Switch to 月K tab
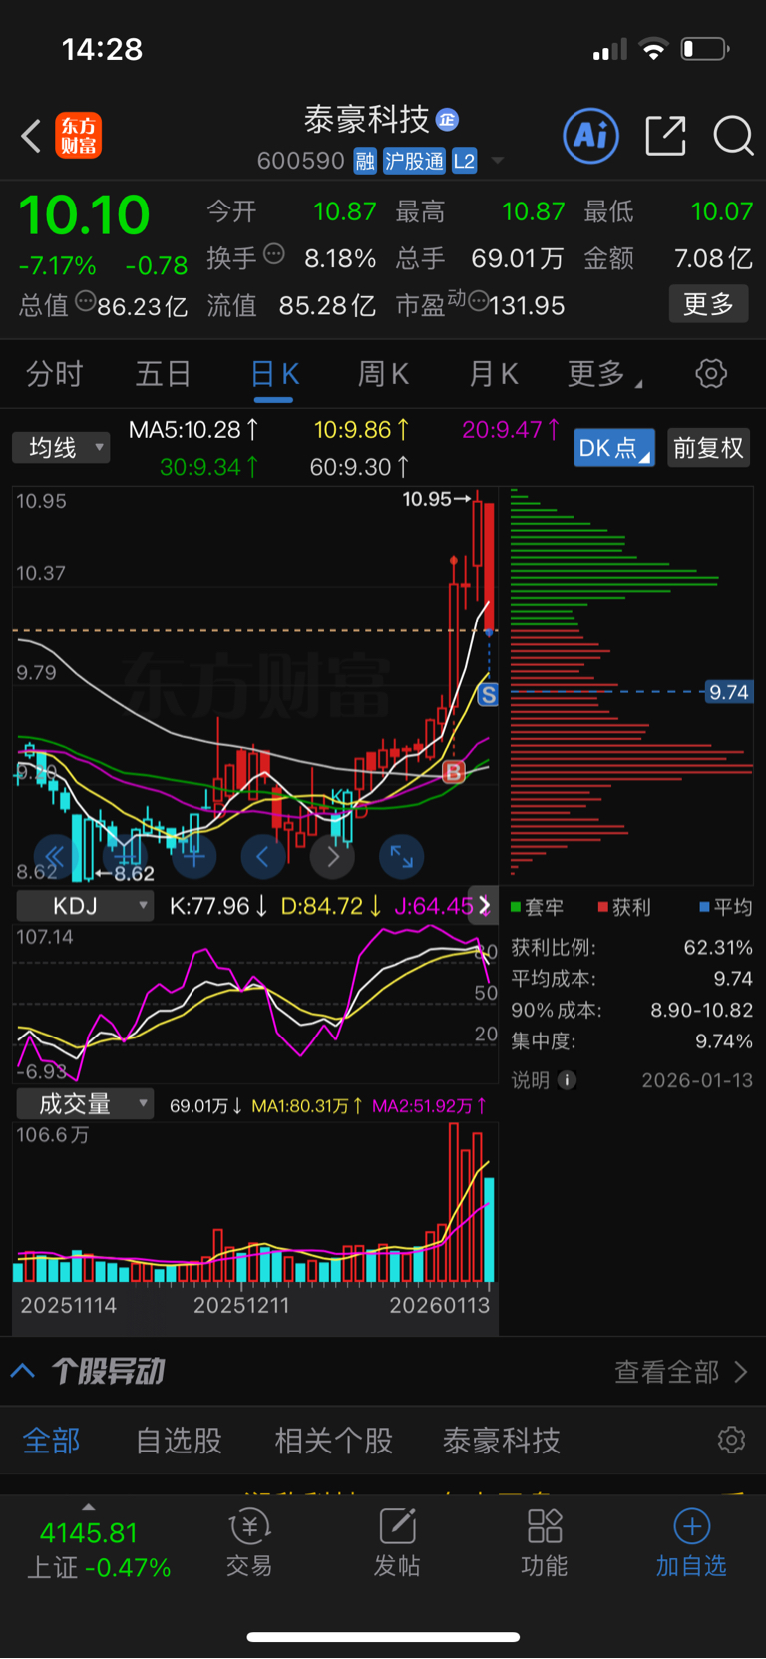 493,374
